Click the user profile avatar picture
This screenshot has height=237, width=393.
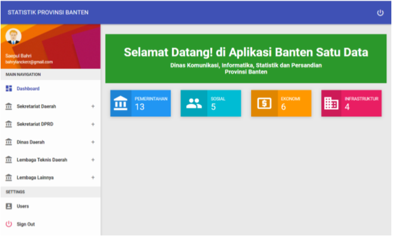[13, 36]
